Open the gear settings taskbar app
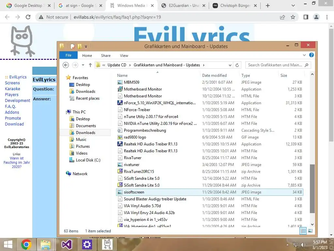Screen dimensions: 334x251 click(87, 244)
